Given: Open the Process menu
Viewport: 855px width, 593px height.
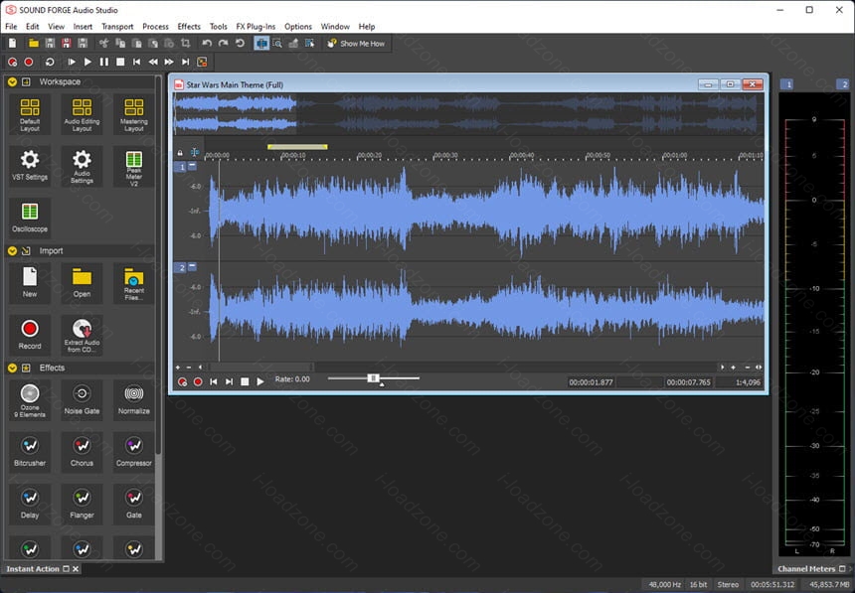Looking at the screenshot, I should (x=155, y=26).
